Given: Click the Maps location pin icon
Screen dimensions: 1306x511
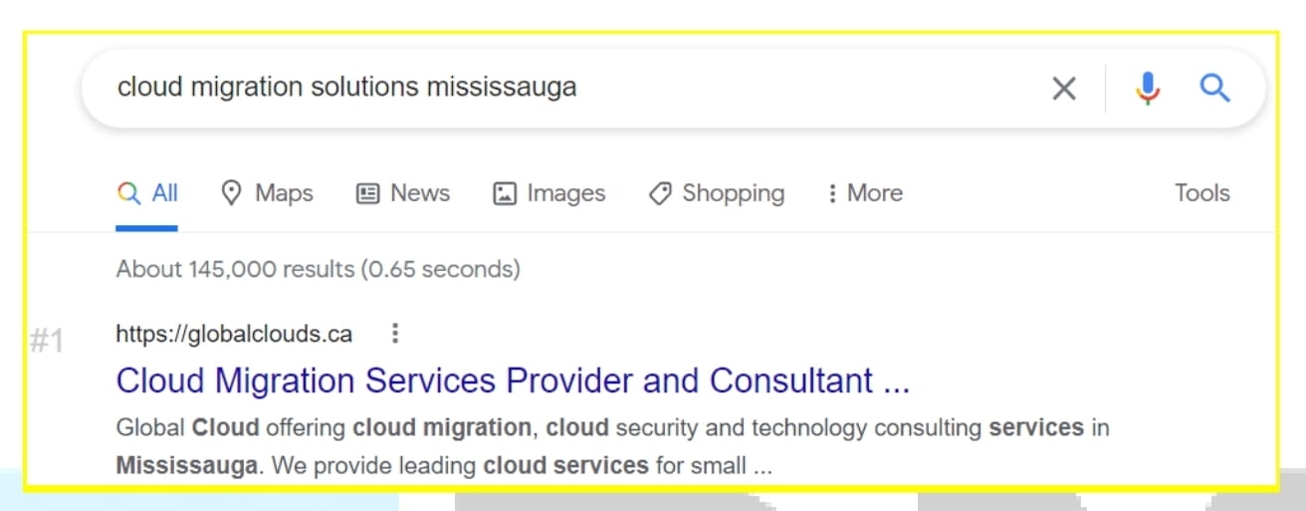Looking at the screenshot, I should coord(232,192).
